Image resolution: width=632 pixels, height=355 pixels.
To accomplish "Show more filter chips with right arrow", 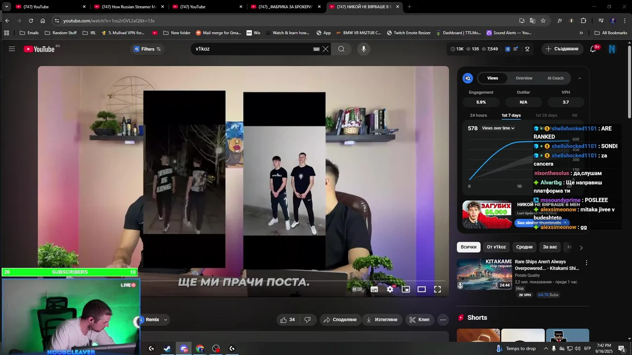I will 581,248.
